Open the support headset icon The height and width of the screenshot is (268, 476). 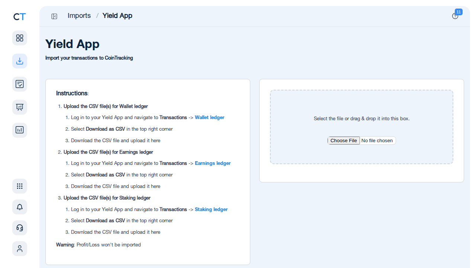pos(20,228)
